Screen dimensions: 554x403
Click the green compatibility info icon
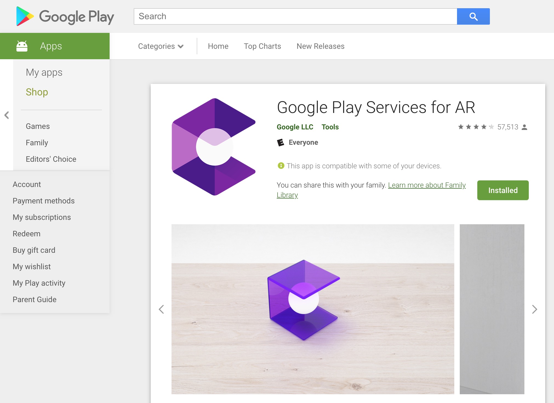point(281,166)
